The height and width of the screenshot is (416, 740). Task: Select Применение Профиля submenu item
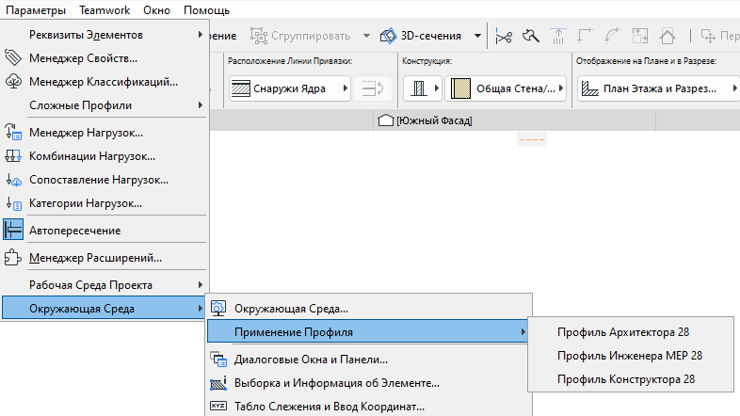[368, 332]
